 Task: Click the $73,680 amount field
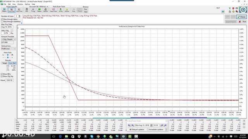7,42
